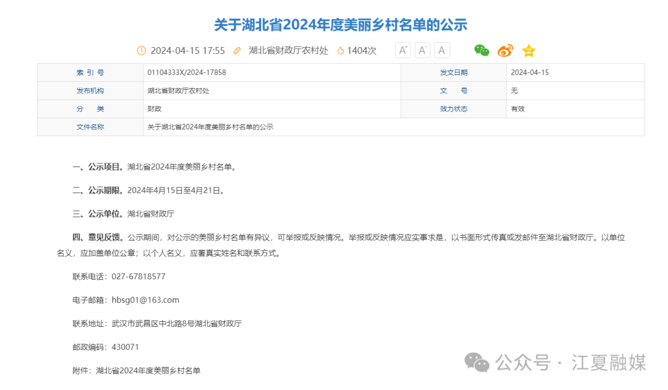Click the 无 document number value
668x390 pixels.
514,91
